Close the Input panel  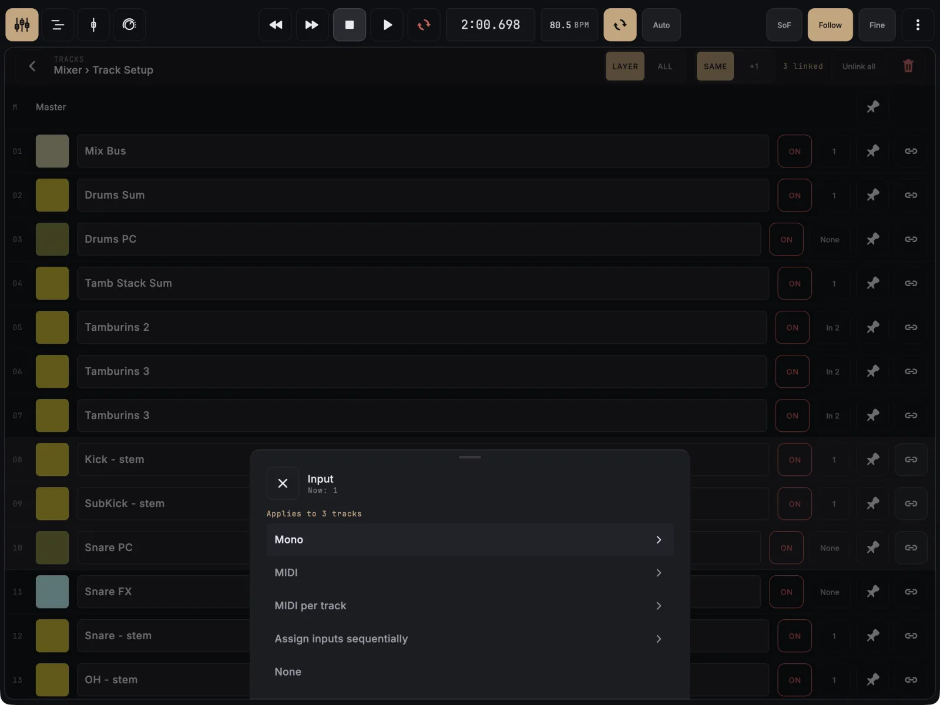(x=283, y=483)
